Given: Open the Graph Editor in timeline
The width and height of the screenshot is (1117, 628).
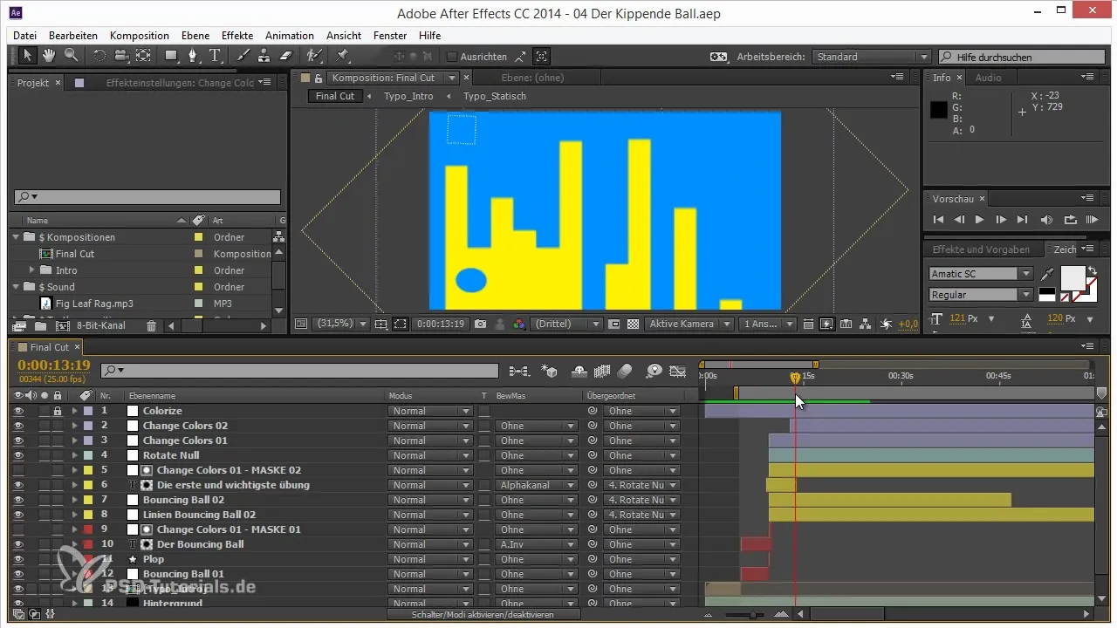Looking at the screenshot, I should [677, 371].
